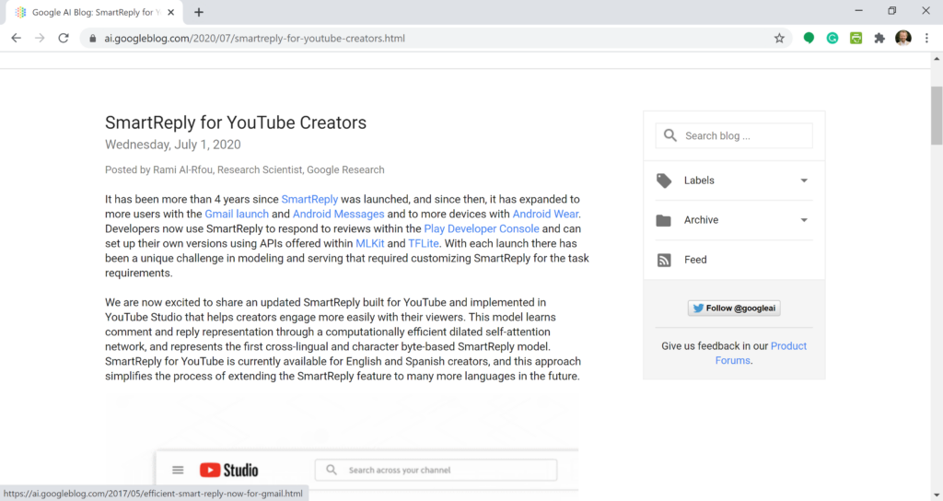Open the extensions puzzle menu
This screenshot has height=501, width=943.
879,38
